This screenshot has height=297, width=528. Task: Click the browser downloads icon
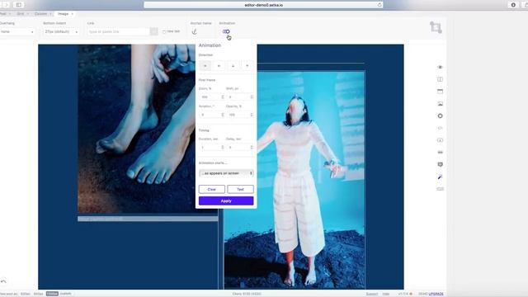click(x=513, y=5)
